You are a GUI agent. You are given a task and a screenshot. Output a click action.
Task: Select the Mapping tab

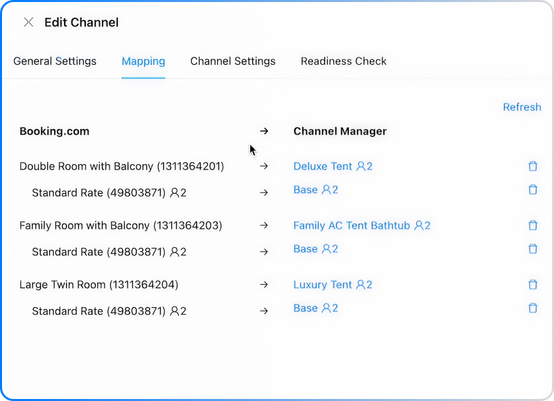(x=143, y=61)
